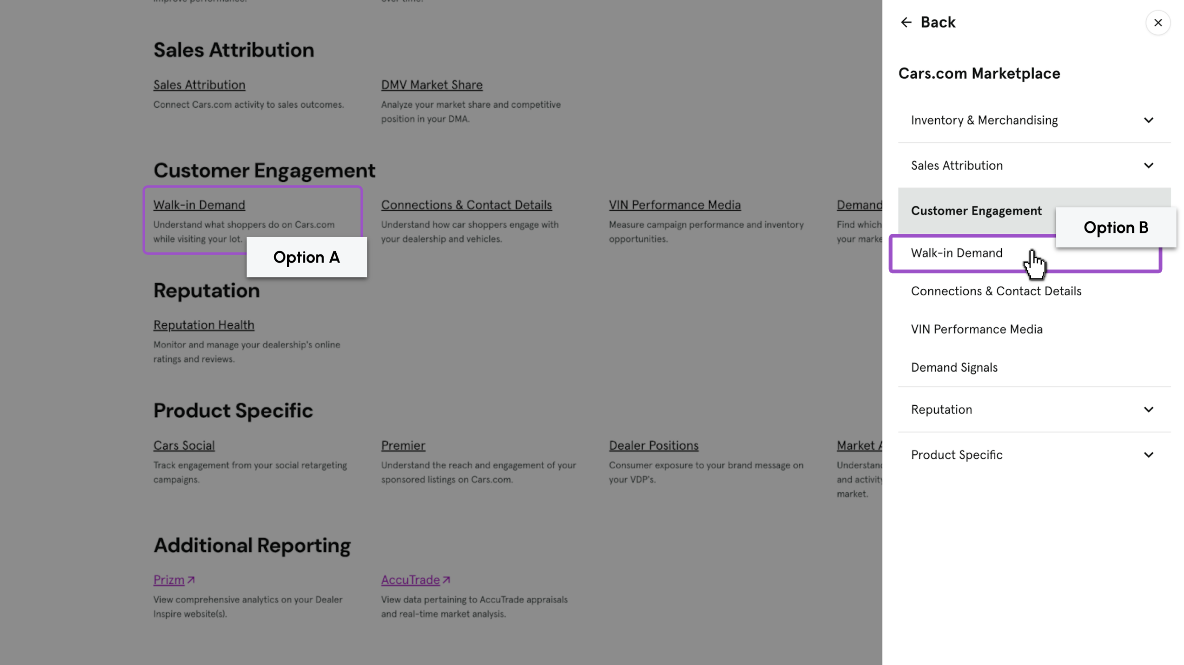The width and height of the screenshot is (1184, 665).
Task: Expand the Product Specific chevron
Action: pos(1148,455)
